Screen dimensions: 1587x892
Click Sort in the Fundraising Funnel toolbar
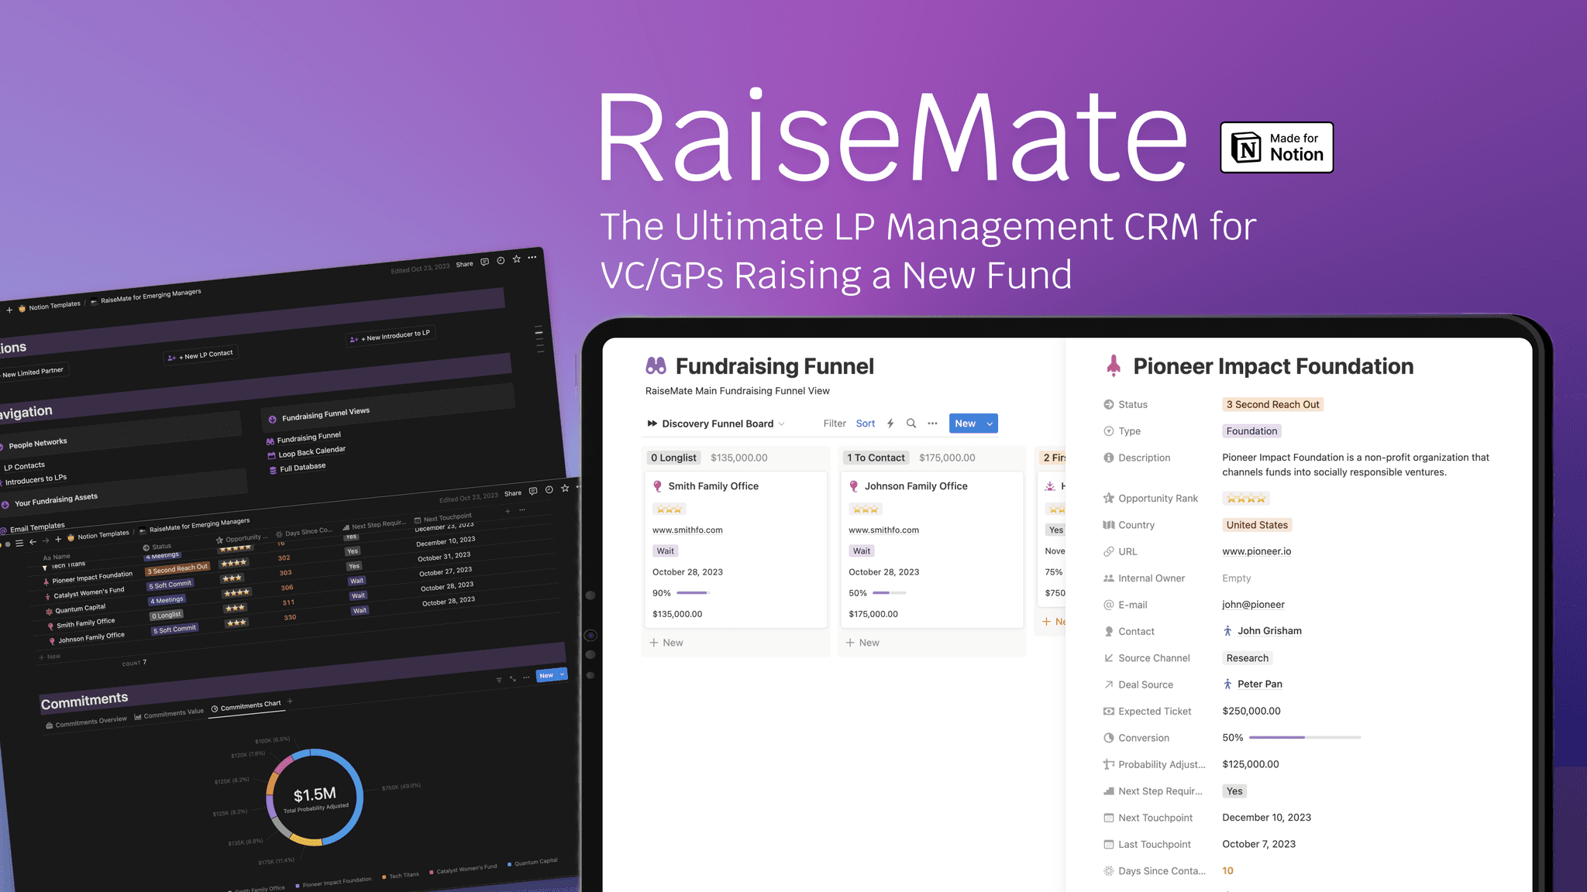coord(865,424)
